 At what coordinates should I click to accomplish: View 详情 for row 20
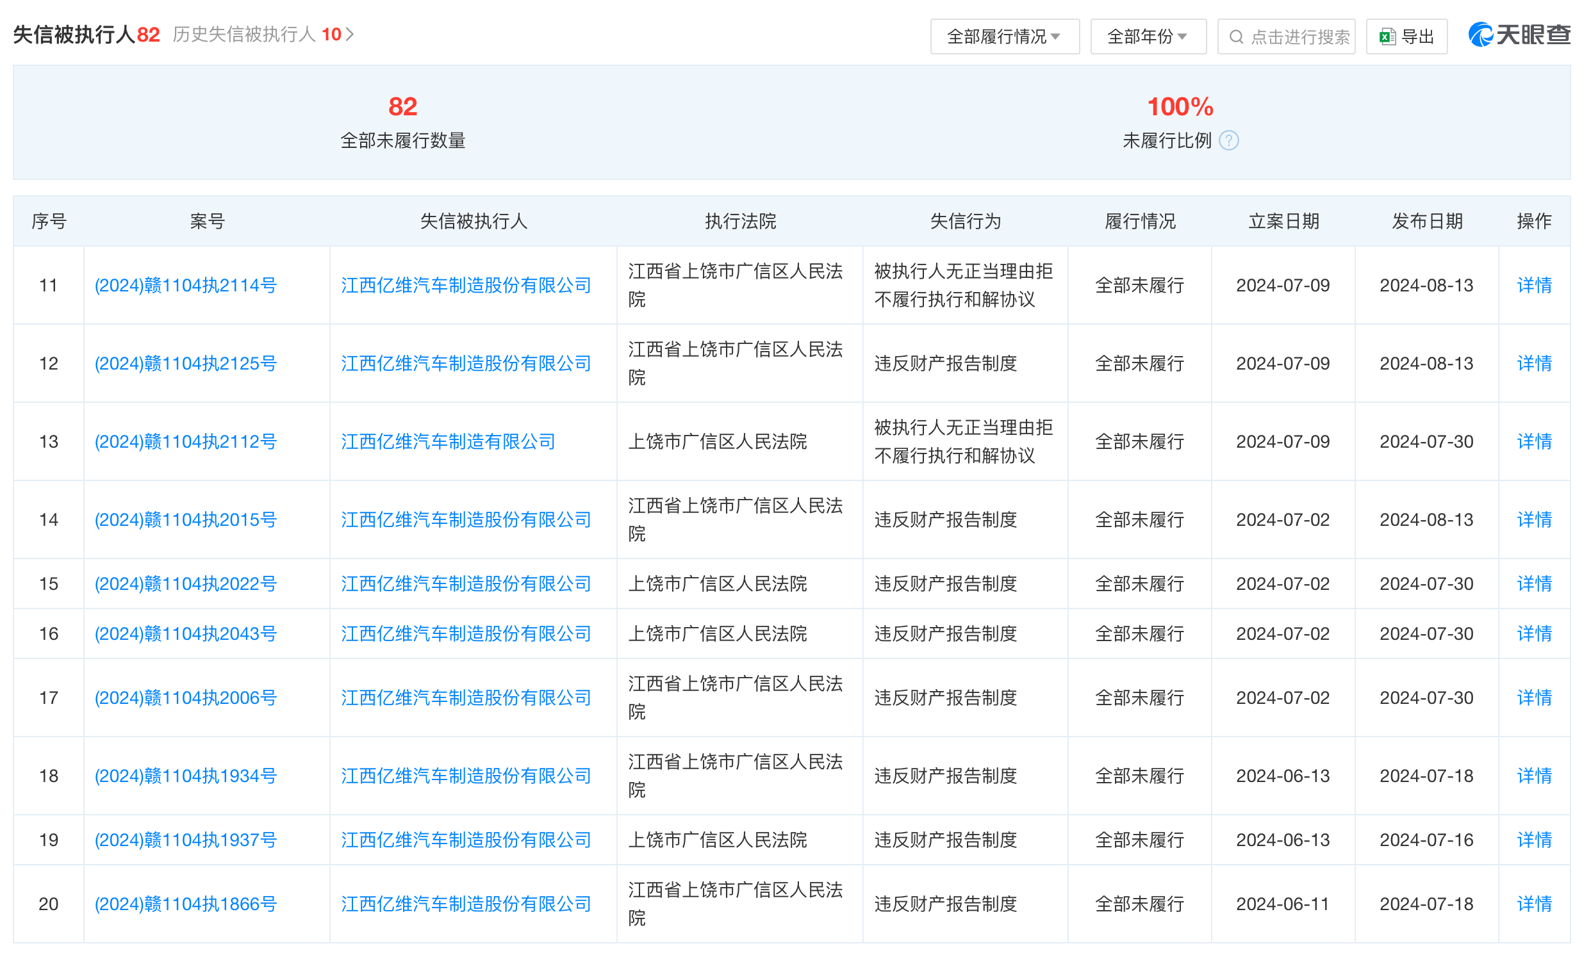point(1533,903)
